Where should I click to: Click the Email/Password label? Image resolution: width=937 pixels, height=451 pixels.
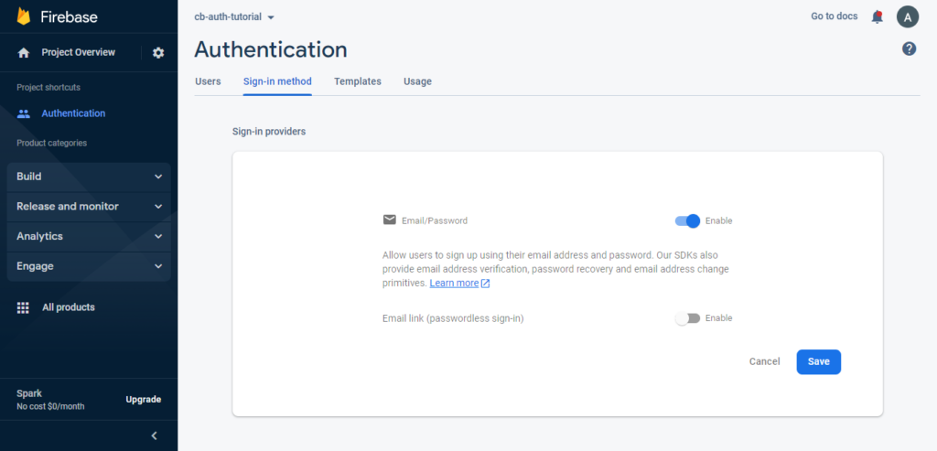435,221
